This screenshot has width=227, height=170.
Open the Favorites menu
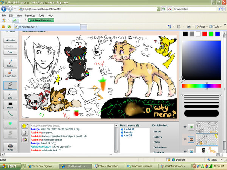pyautogui.click(x=30, y=15)
